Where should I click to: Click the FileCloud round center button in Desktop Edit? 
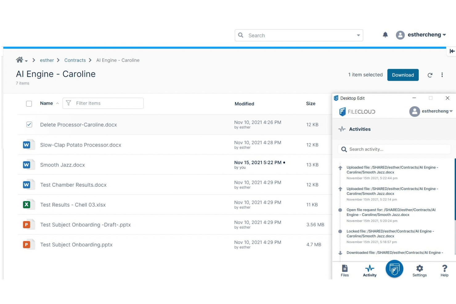(394, 269)
